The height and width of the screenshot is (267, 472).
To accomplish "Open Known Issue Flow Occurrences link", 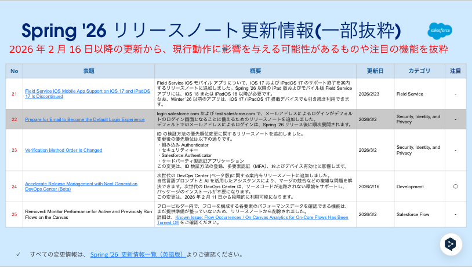I will tap(253, 220).
